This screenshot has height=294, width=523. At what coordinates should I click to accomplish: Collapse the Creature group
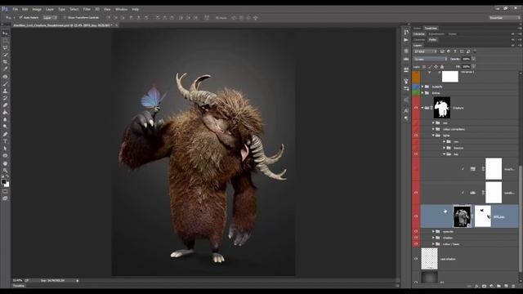pos(422,108)
